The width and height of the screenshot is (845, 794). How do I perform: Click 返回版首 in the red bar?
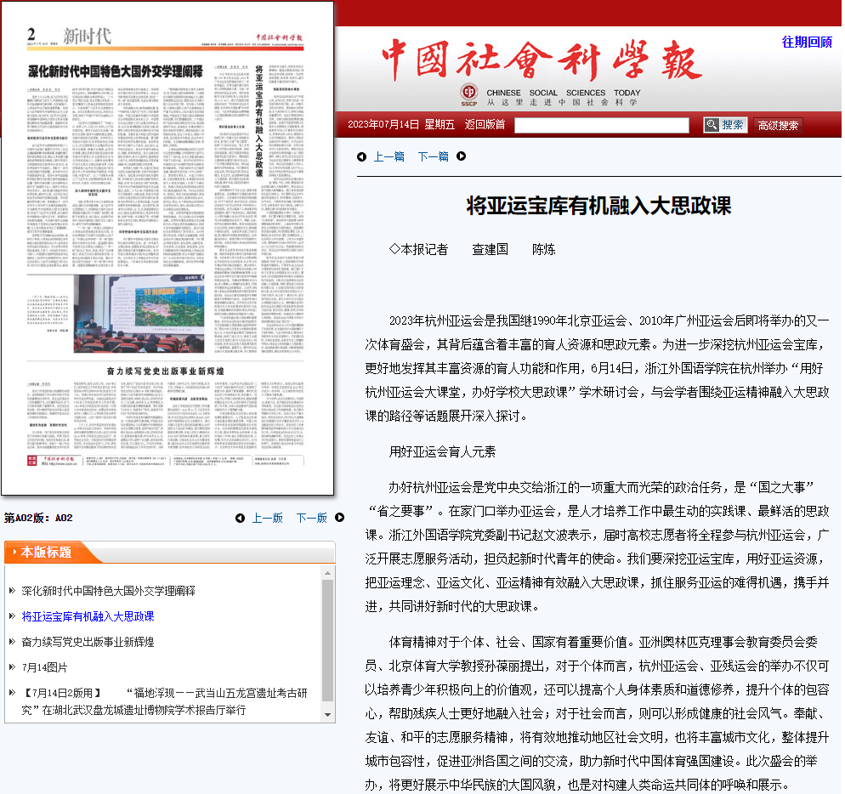coord(485,125)
